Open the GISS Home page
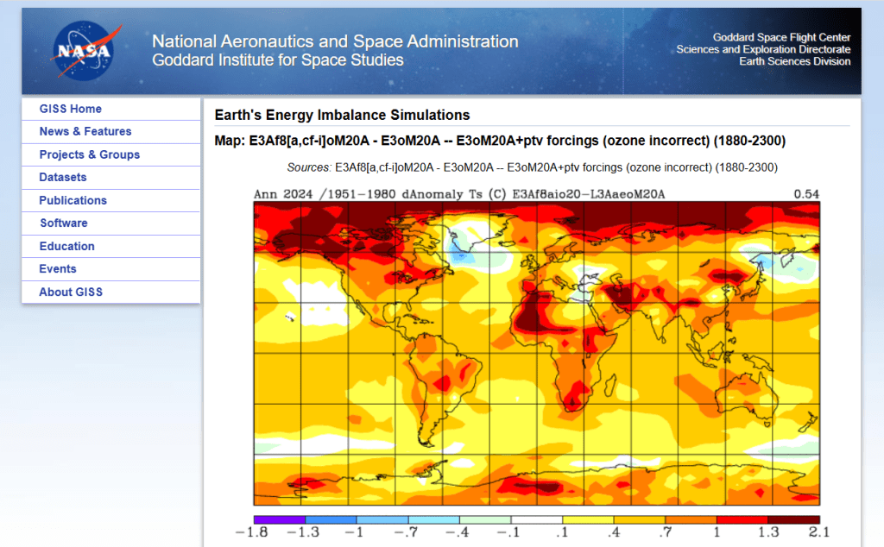Screen dimensions: 884x547 (x=70, y=109)
